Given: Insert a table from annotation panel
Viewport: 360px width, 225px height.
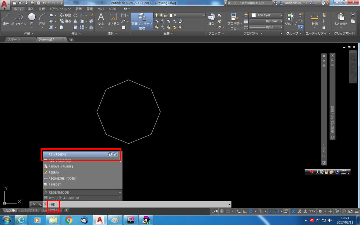Looking at the screenshot, I should click(123, 27).
